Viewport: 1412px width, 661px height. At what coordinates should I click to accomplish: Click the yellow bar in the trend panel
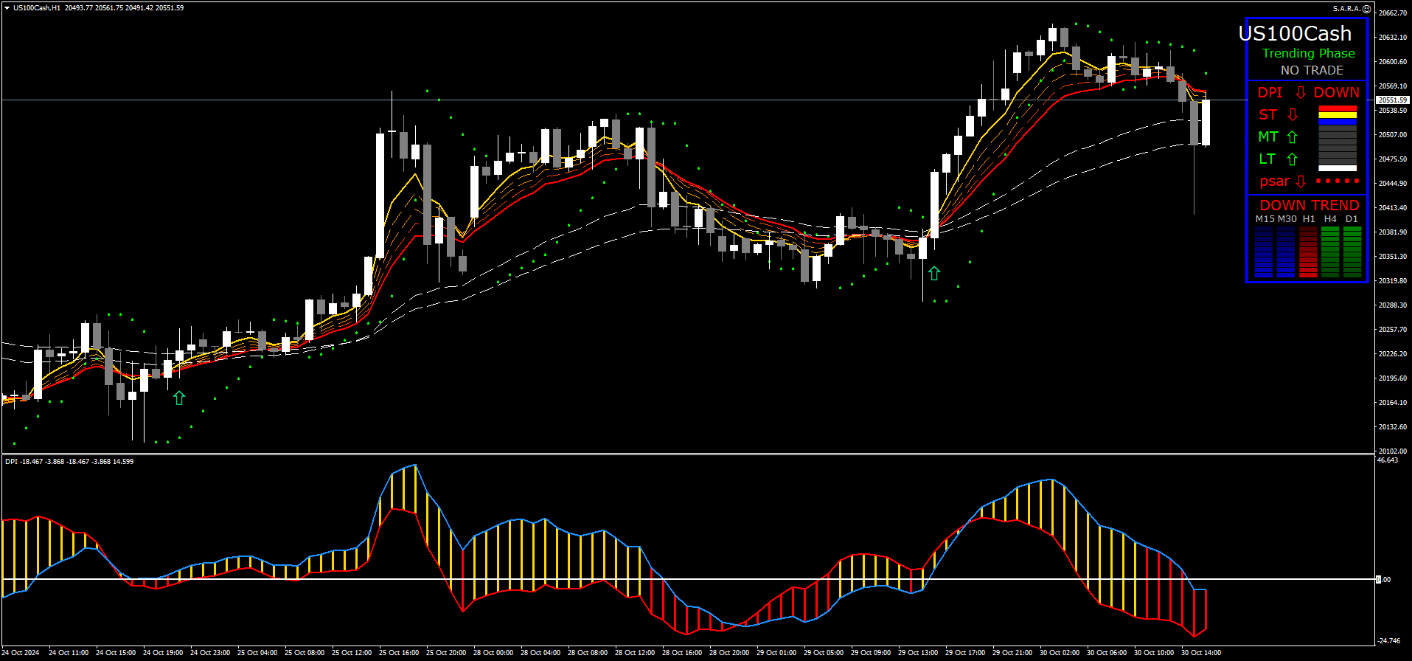click(1337, 115)
